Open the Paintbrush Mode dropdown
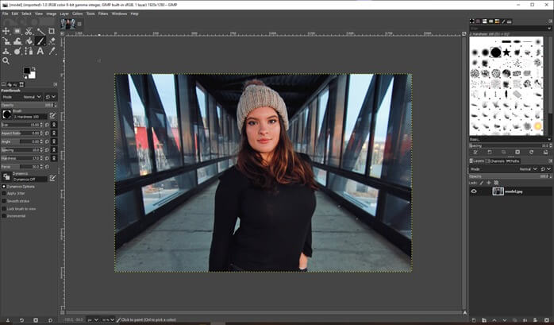 click(22, 97)
